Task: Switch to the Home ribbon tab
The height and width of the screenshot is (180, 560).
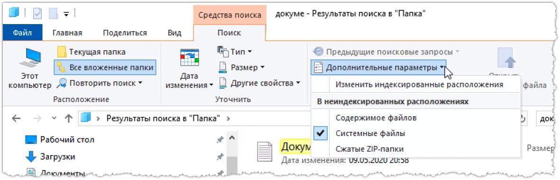Action: (x=67, y=33)
